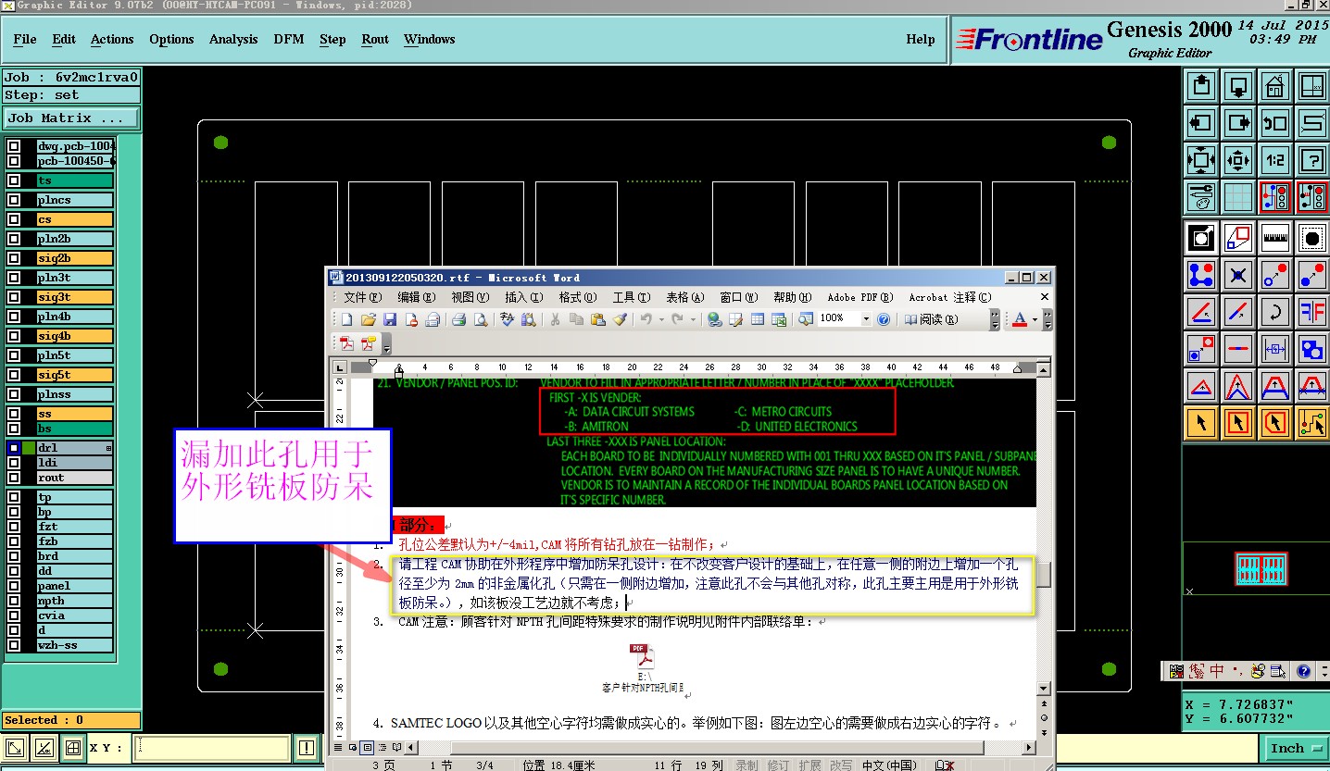Toggle checkbox for layer drl
This screenshot has height=771, width=1330.
tap(15, 449)
